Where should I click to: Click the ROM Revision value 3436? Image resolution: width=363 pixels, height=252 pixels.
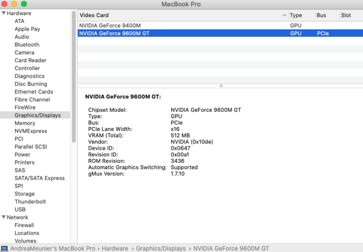pyautogui.click(x=177, y=161)
